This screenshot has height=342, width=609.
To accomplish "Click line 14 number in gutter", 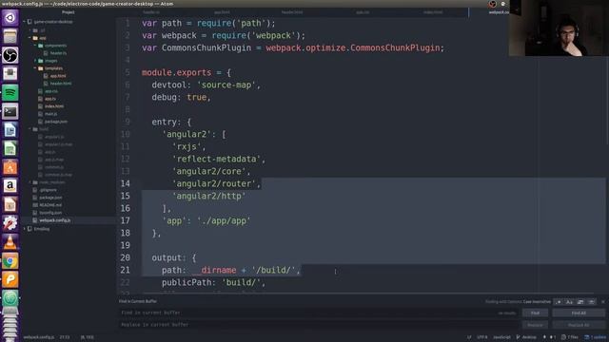I will pos(125,183).
